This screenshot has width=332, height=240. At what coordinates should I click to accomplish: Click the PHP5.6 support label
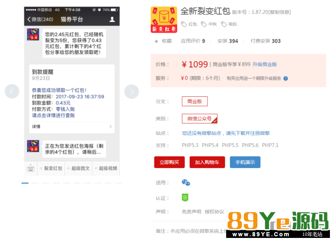click(x=250, y=145)
